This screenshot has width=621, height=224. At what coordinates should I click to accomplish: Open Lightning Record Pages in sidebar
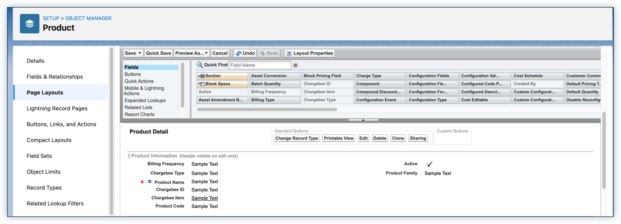[x=57, y=108]
